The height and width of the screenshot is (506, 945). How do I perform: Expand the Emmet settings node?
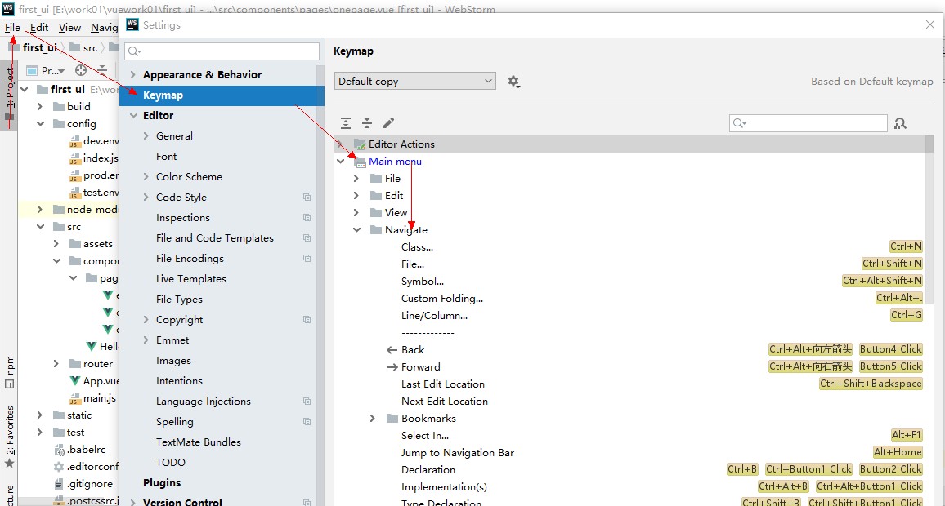[146, 340]
